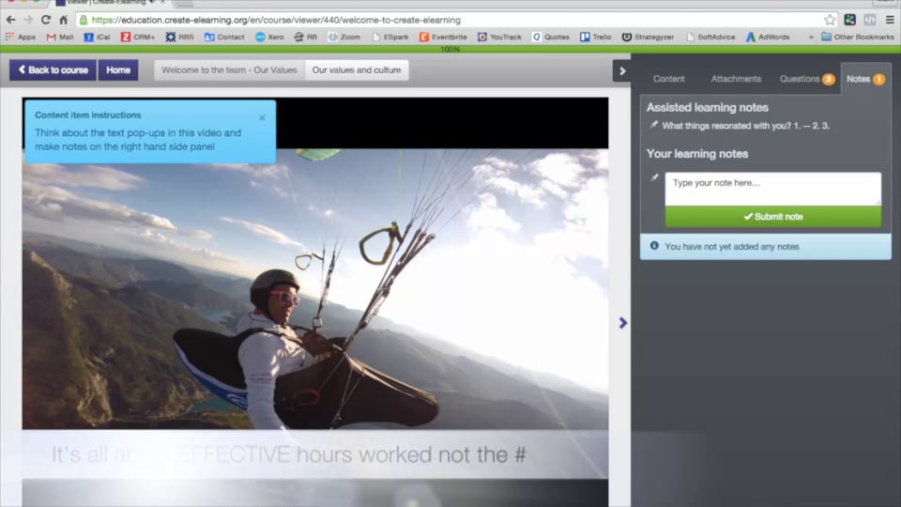Click the browser forward arrow
The width and height of the screenshot is (901, 507).
[28, 20]
